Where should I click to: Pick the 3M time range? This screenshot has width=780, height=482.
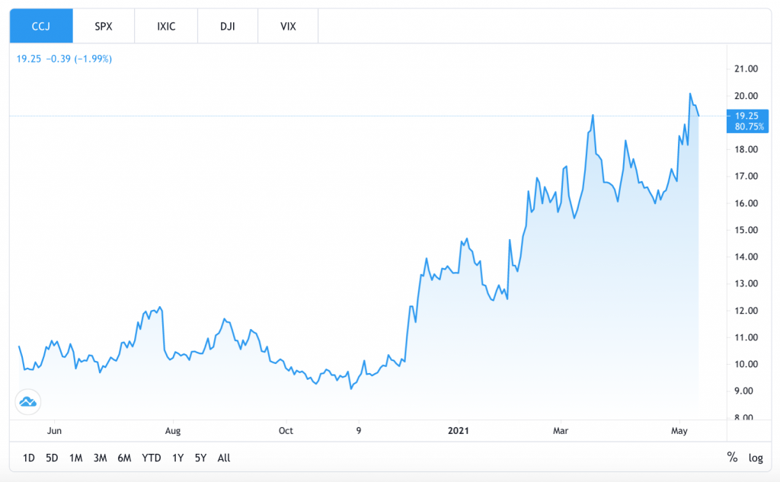(100, 458)
